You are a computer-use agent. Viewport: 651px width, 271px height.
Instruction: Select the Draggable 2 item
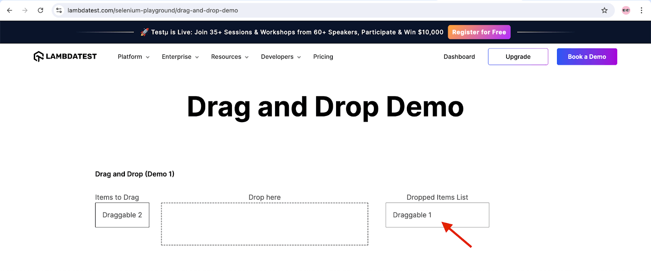(122, 215)
